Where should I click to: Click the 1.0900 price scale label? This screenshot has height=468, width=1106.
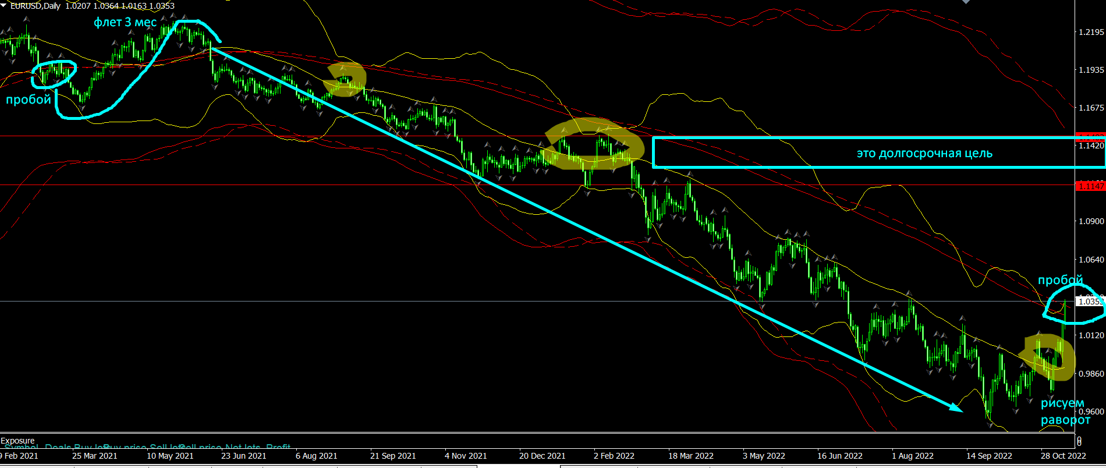(x=1091, y=221)
